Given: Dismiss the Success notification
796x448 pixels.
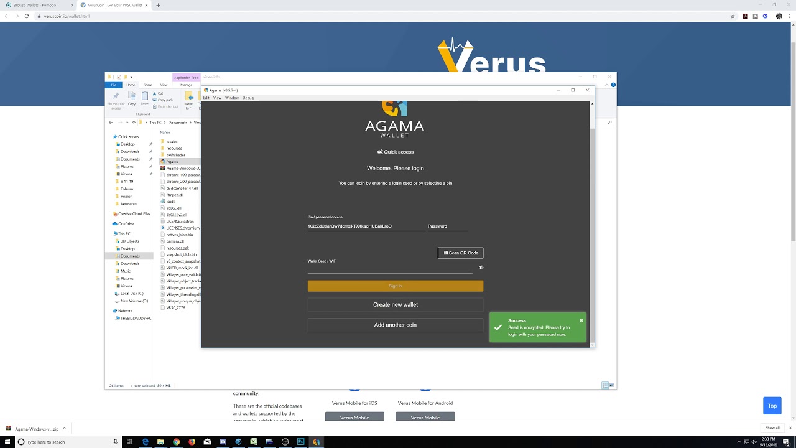Looking at the screenshot, I should [x=581, y=320].
